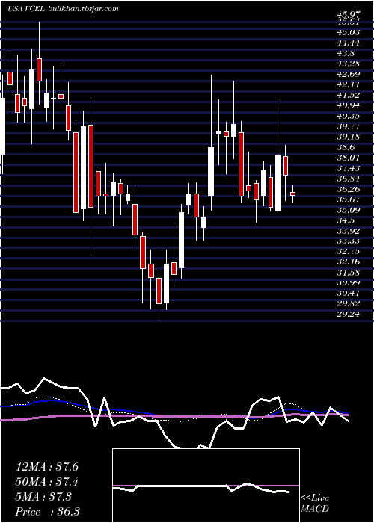This screenshot has width=374, height=523.
Task: Select the 33.33 price axis label
Action: [349, 241]
